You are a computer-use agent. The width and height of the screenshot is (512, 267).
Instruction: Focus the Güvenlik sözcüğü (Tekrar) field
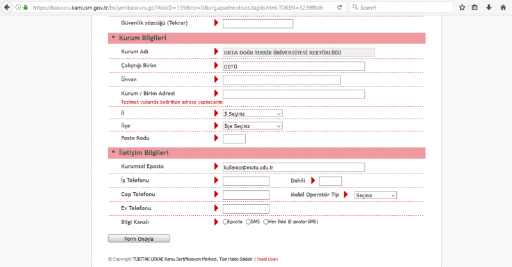click(x=258, y=24)
